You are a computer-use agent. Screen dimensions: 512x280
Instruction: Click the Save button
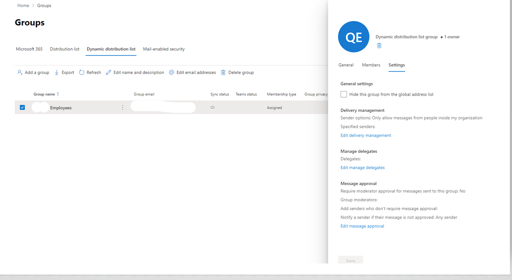coord(350,260)
